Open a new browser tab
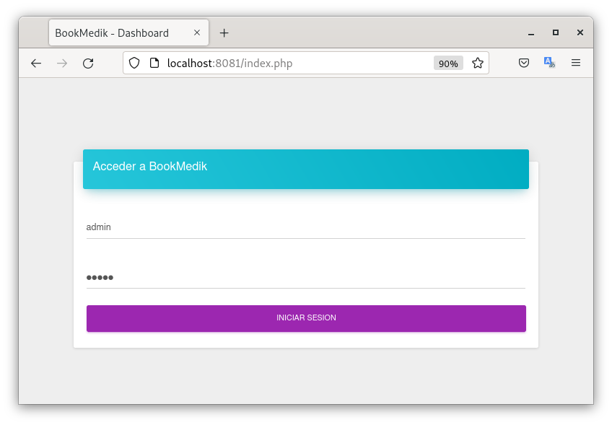 pyautogui.click(x=224, y=33)
